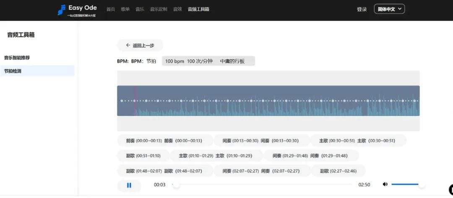
Task: Go to 首页 in the top navigation
Action: tap(111, 9)
